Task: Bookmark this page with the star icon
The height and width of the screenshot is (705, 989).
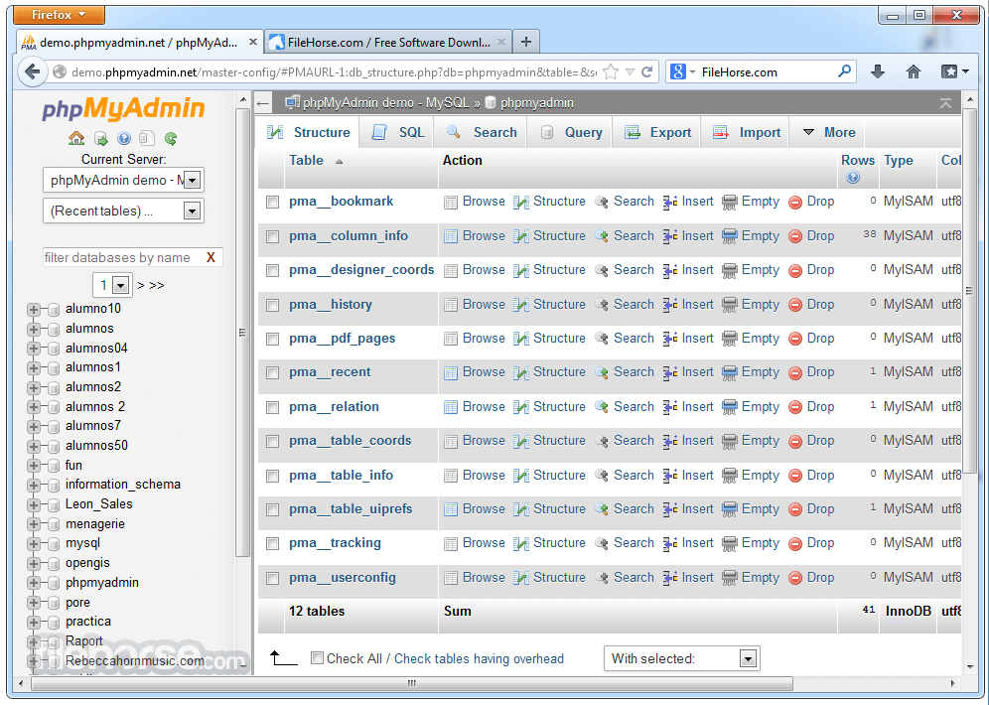Action: tap(610, 71)
